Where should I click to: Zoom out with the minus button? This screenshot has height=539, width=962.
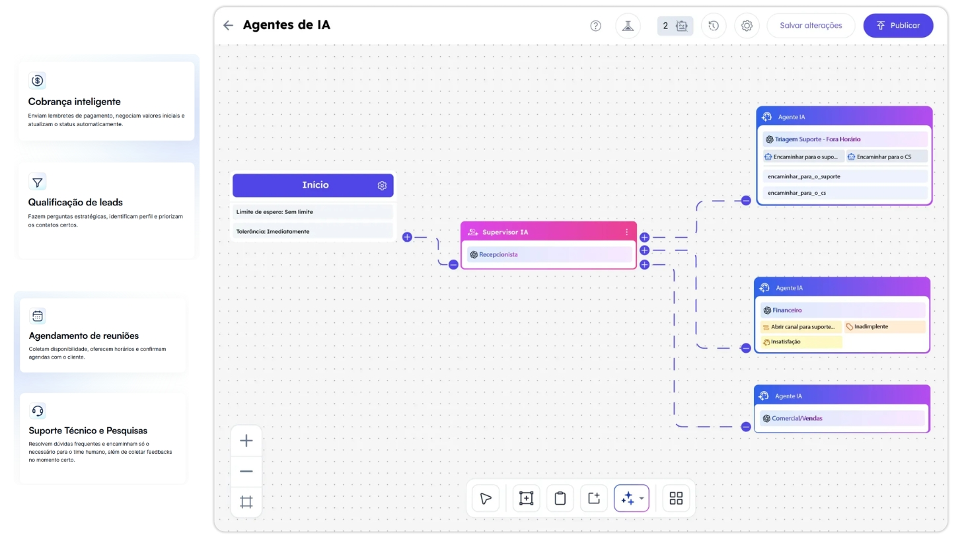[x=246, y=471]
